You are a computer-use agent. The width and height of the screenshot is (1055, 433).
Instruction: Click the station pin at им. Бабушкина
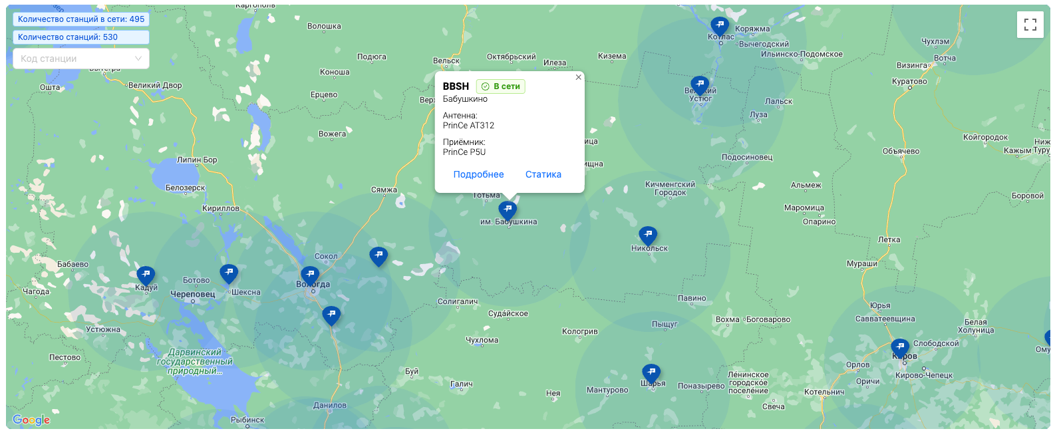508,211
